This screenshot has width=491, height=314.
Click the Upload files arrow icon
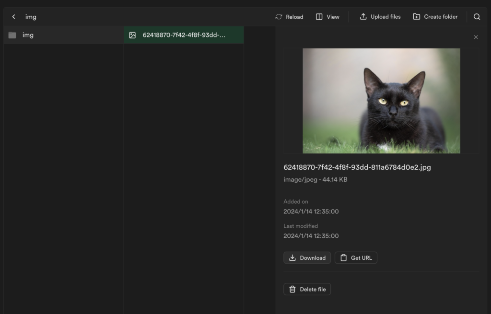click(363, 17)
